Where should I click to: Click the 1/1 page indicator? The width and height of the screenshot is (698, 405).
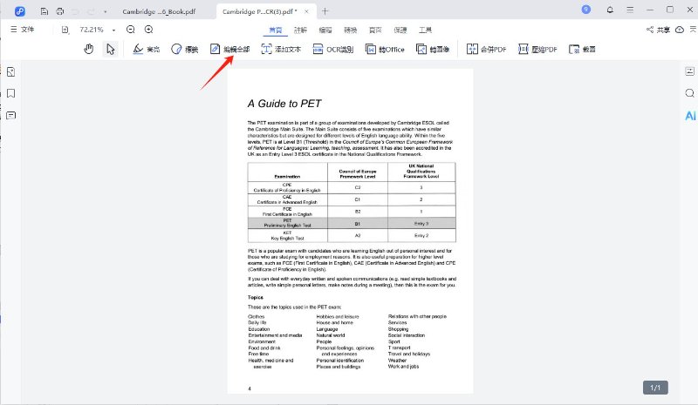click(656, 387)
